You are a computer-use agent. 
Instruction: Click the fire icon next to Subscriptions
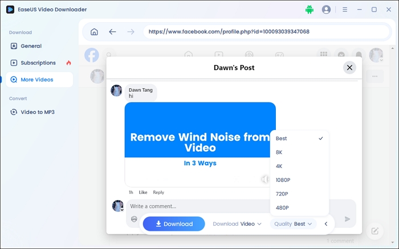click(69, 63)
